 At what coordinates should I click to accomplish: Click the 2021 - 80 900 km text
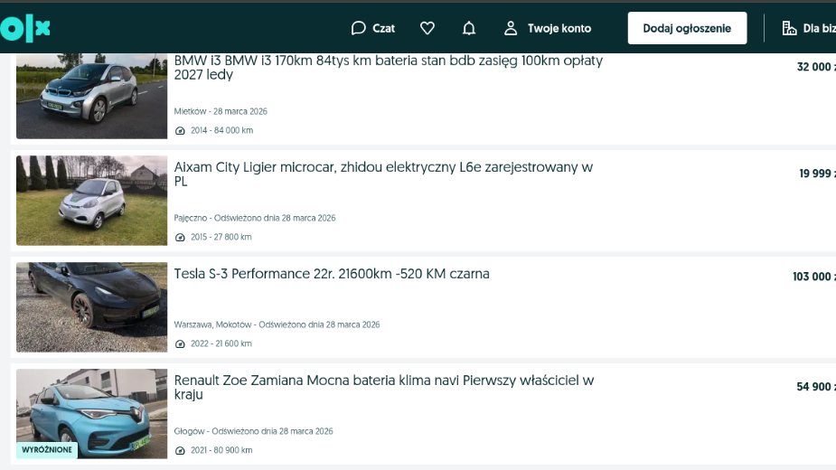[x=221, y=450]
